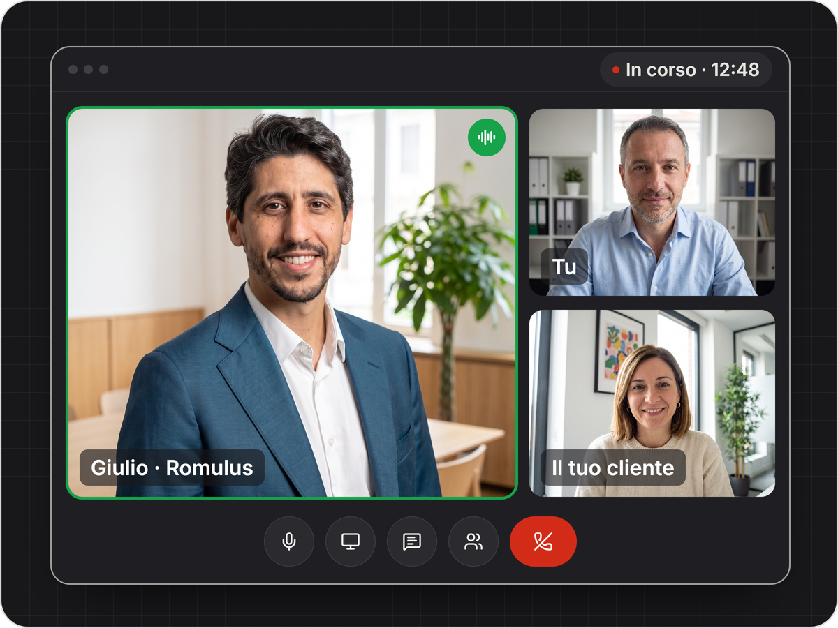838x628 pixels.
Task: Select the 'Tu' video tile
Action: click(x=652, y=202)
